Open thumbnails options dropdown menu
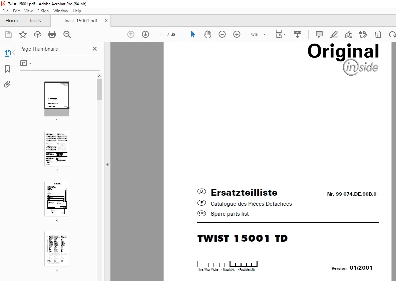Screen dimensions: 396x281 tap(26, 63)
